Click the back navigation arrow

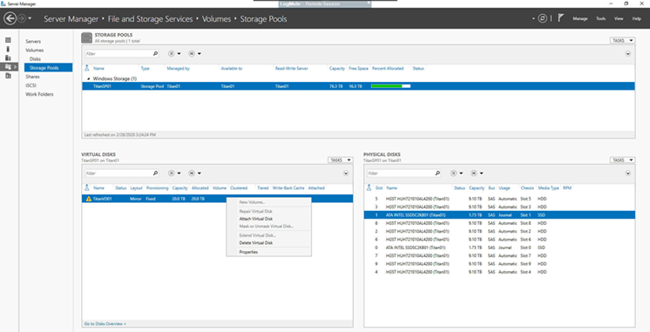[10, 18]
